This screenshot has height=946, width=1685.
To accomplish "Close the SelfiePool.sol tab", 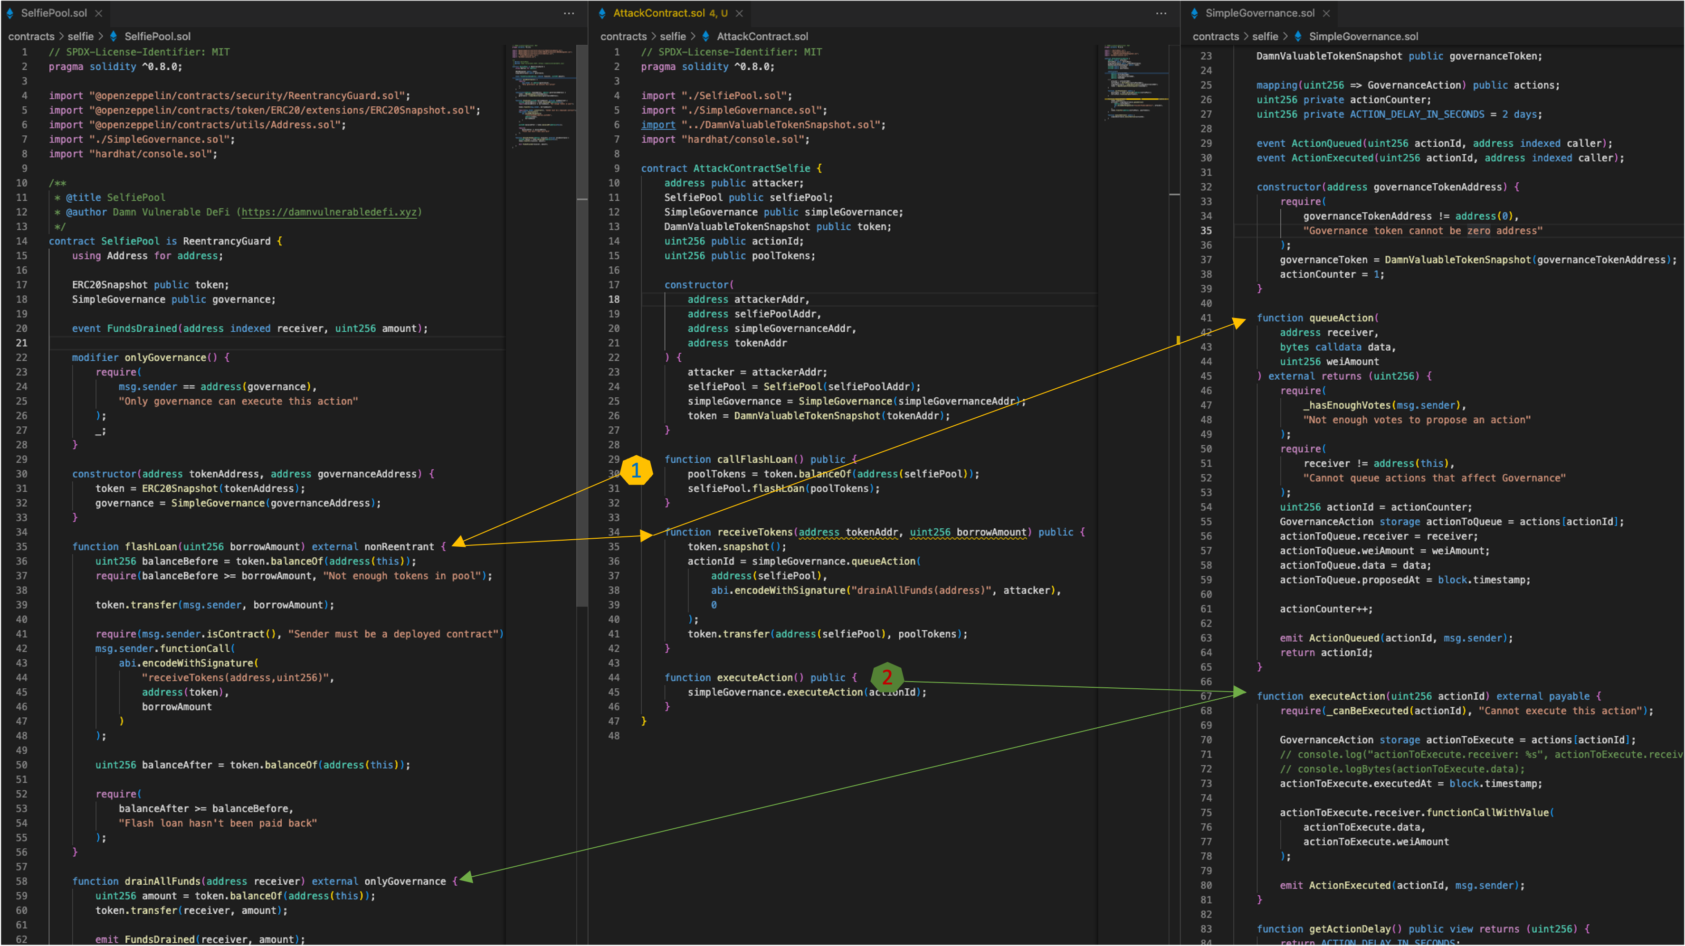I will coord(99,13).
